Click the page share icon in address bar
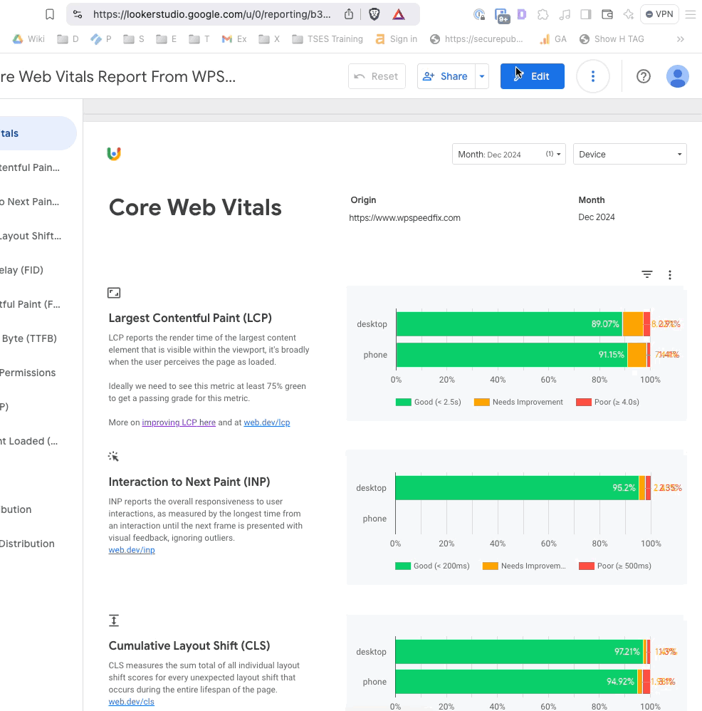The width and height of the screenshot is (702, 711). (x=348, y=14)
